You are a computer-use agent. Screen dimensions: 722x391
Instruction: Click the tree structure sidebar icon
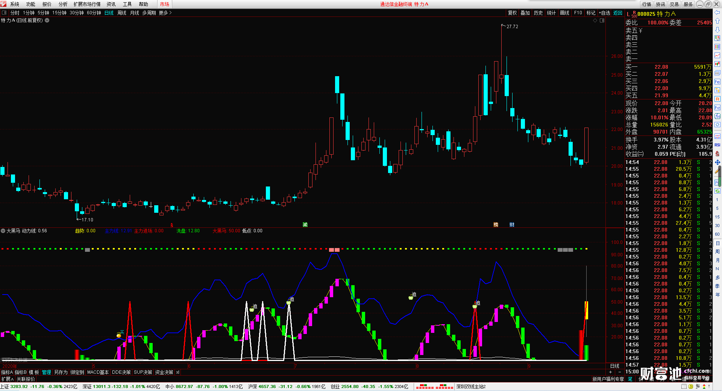(717, 90)
